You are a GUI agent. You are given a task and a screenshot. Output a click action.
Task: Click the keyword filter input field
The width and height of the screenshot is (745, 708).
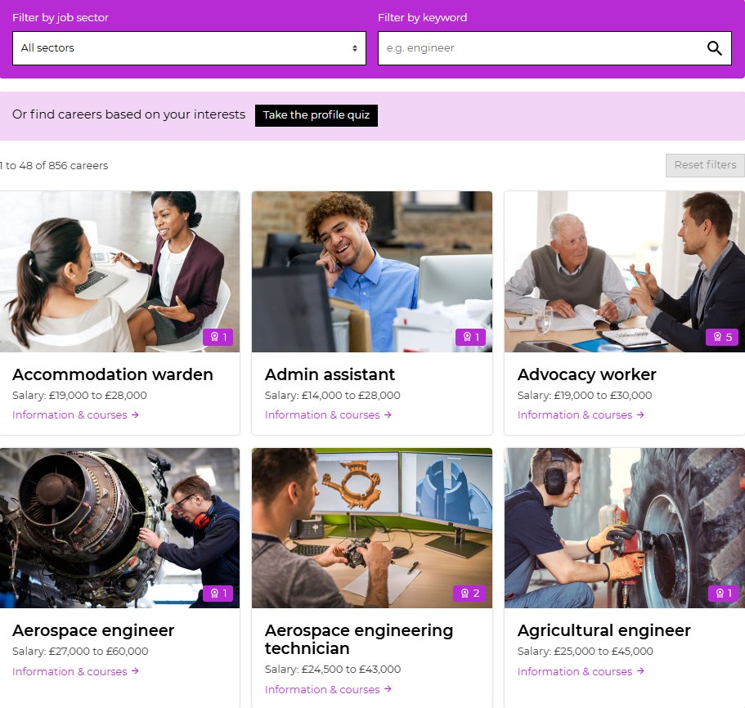[532, 47]
